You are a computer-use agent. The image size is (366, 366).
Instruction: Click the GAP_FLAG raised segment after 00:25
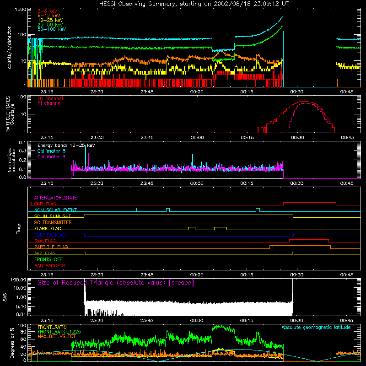pyautogui.click(x=310, y=203)
